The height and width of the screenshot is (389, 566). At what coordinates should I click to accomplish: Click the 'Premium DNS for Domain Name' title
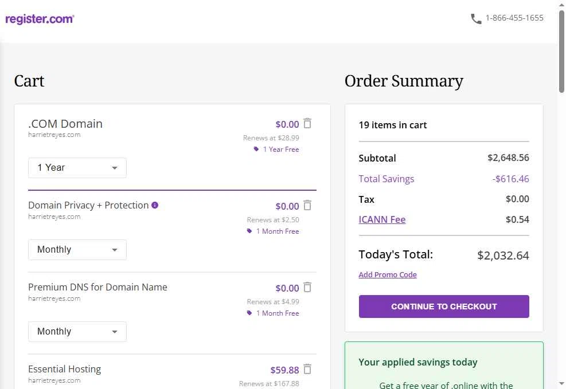97,288
